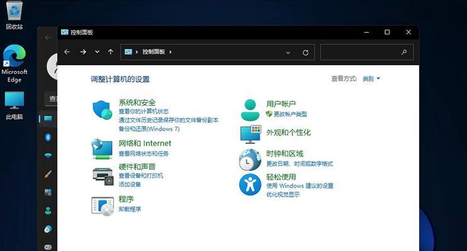
Task: Click back arrow in the Settings window
Action: (48, 38)
